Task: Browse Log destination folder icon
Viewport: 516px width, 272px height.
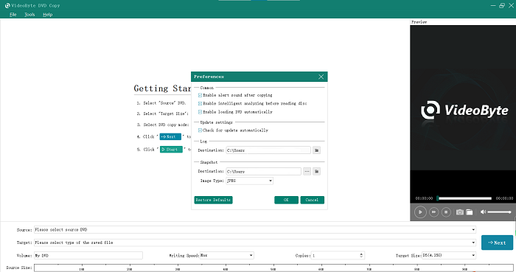Action: pyautogui.click(x=316, y=150)
